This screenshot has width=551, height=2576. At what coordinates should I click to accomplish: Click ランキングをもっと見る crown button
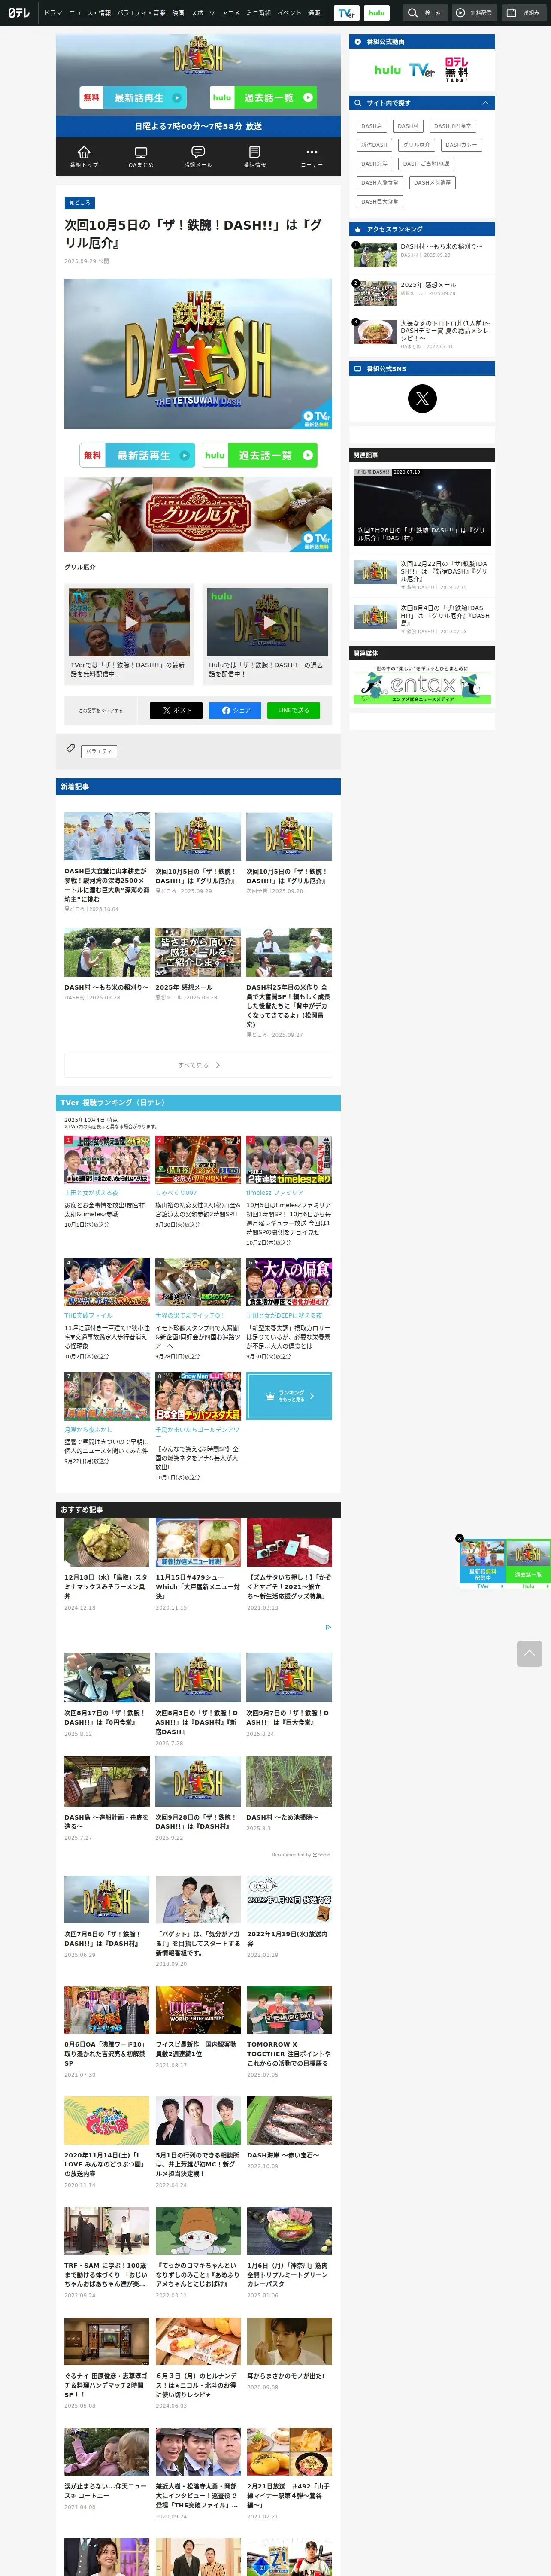tap(289, 1396)
